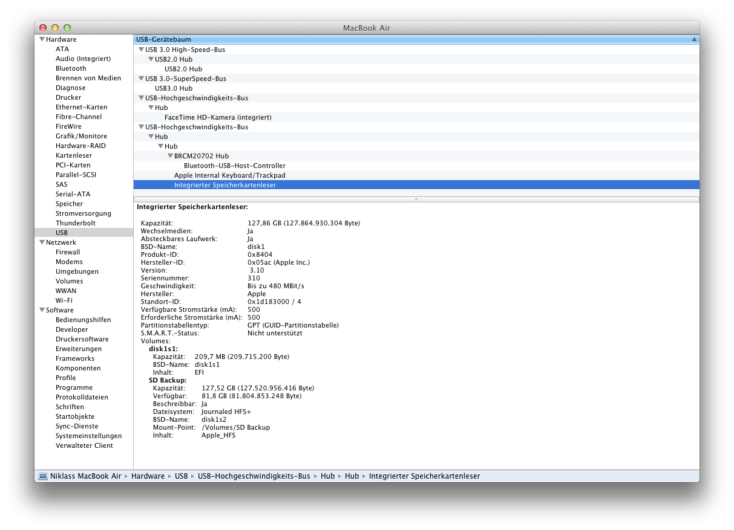Screen dimensions: 734x530
Task: Select the USB3.0 Hub row
Action: pos(416,88)
